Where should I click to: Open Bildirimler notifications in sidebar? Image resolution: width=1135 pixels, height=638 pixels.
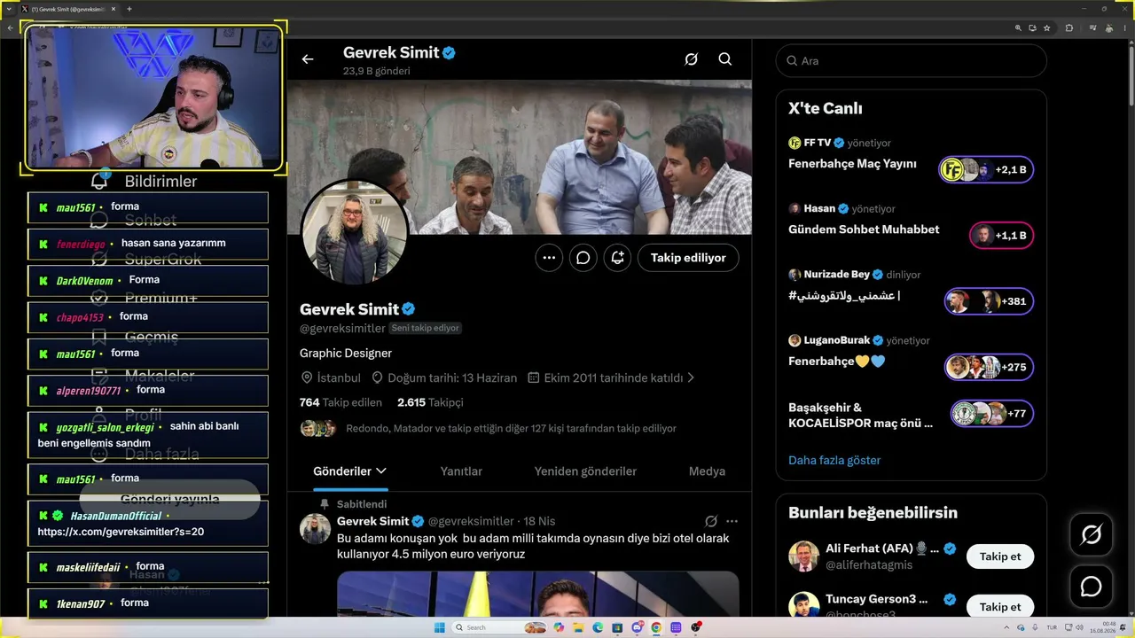(x=145, y=182)
